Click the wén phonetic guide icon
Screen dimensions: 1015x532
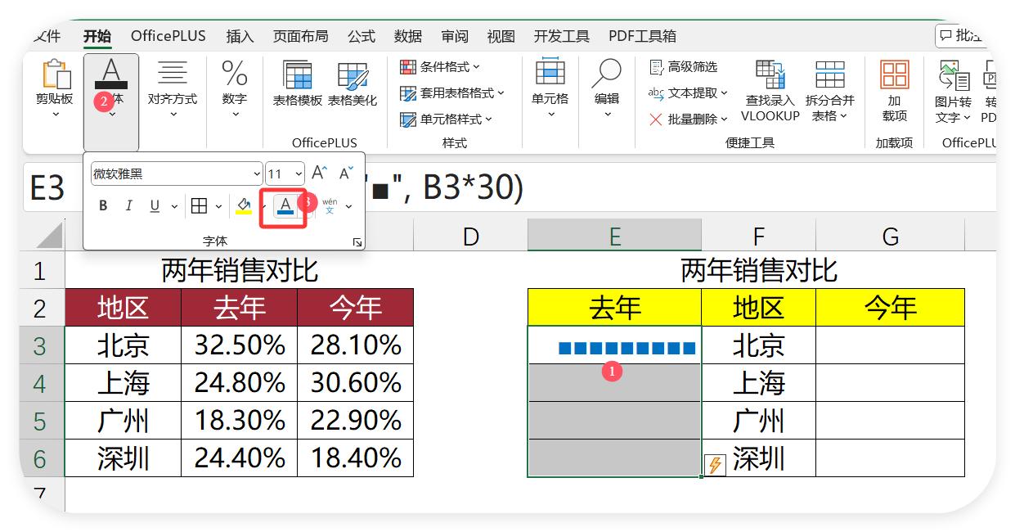[330, 205]
